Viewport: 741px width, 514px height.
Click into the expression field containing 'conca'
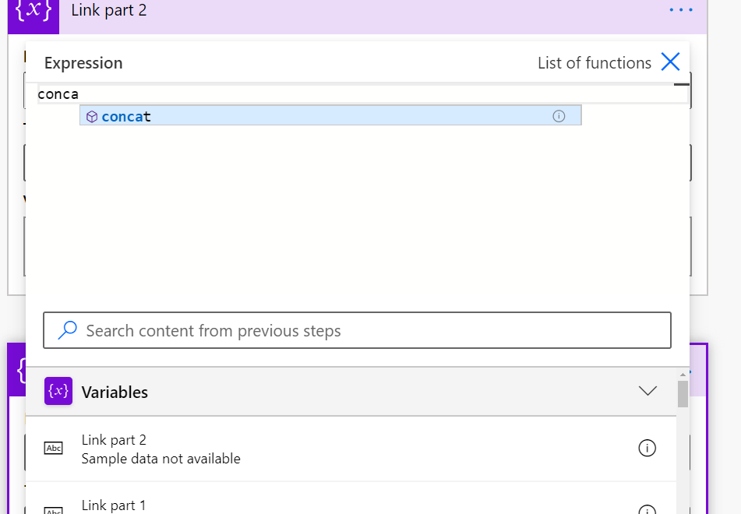(312, 94)
